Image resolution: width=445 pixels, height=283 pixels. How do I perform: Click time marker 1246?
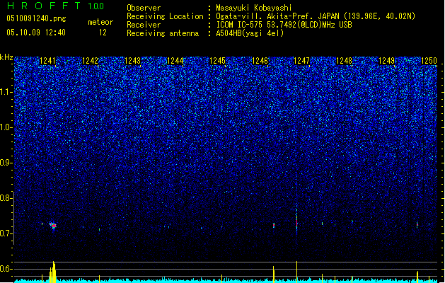260,61
